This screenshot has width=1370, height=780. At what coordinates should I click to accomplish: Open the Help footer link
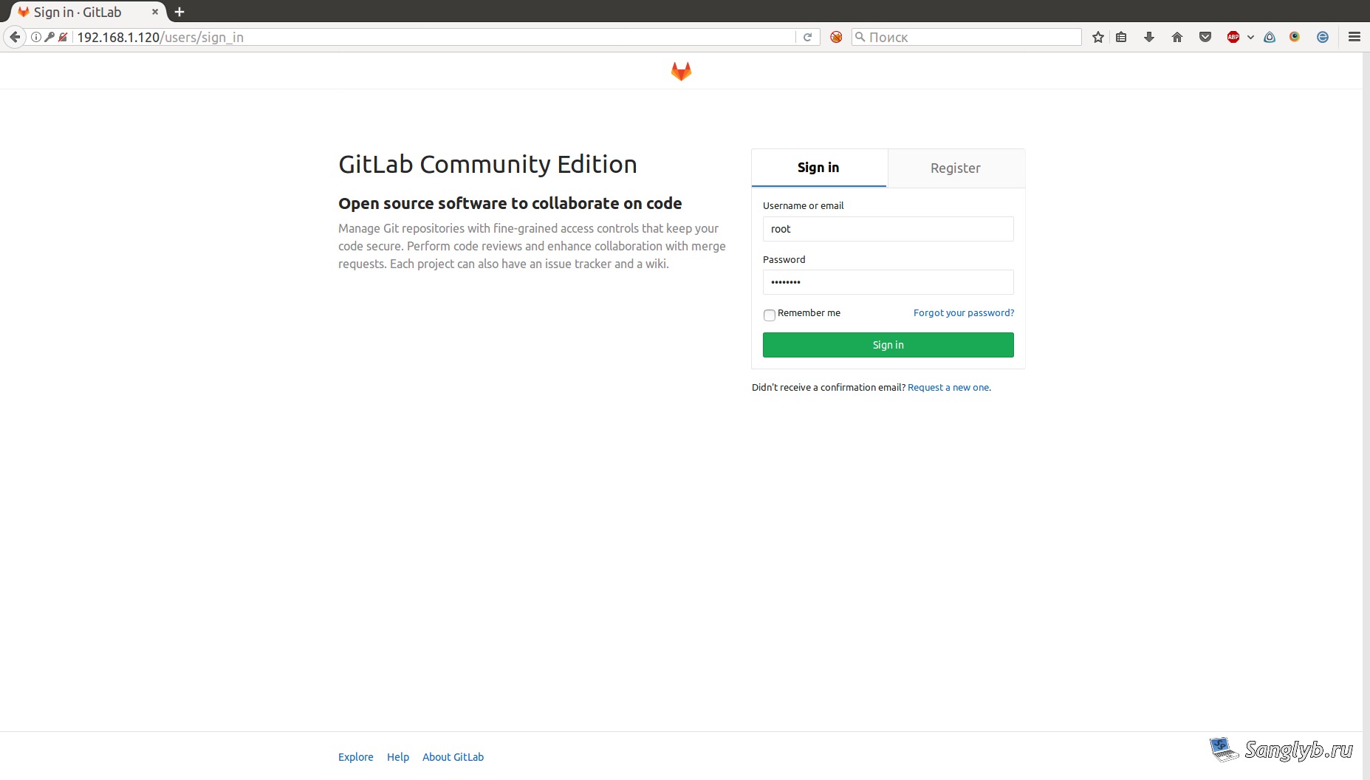[x=398, y=757]
